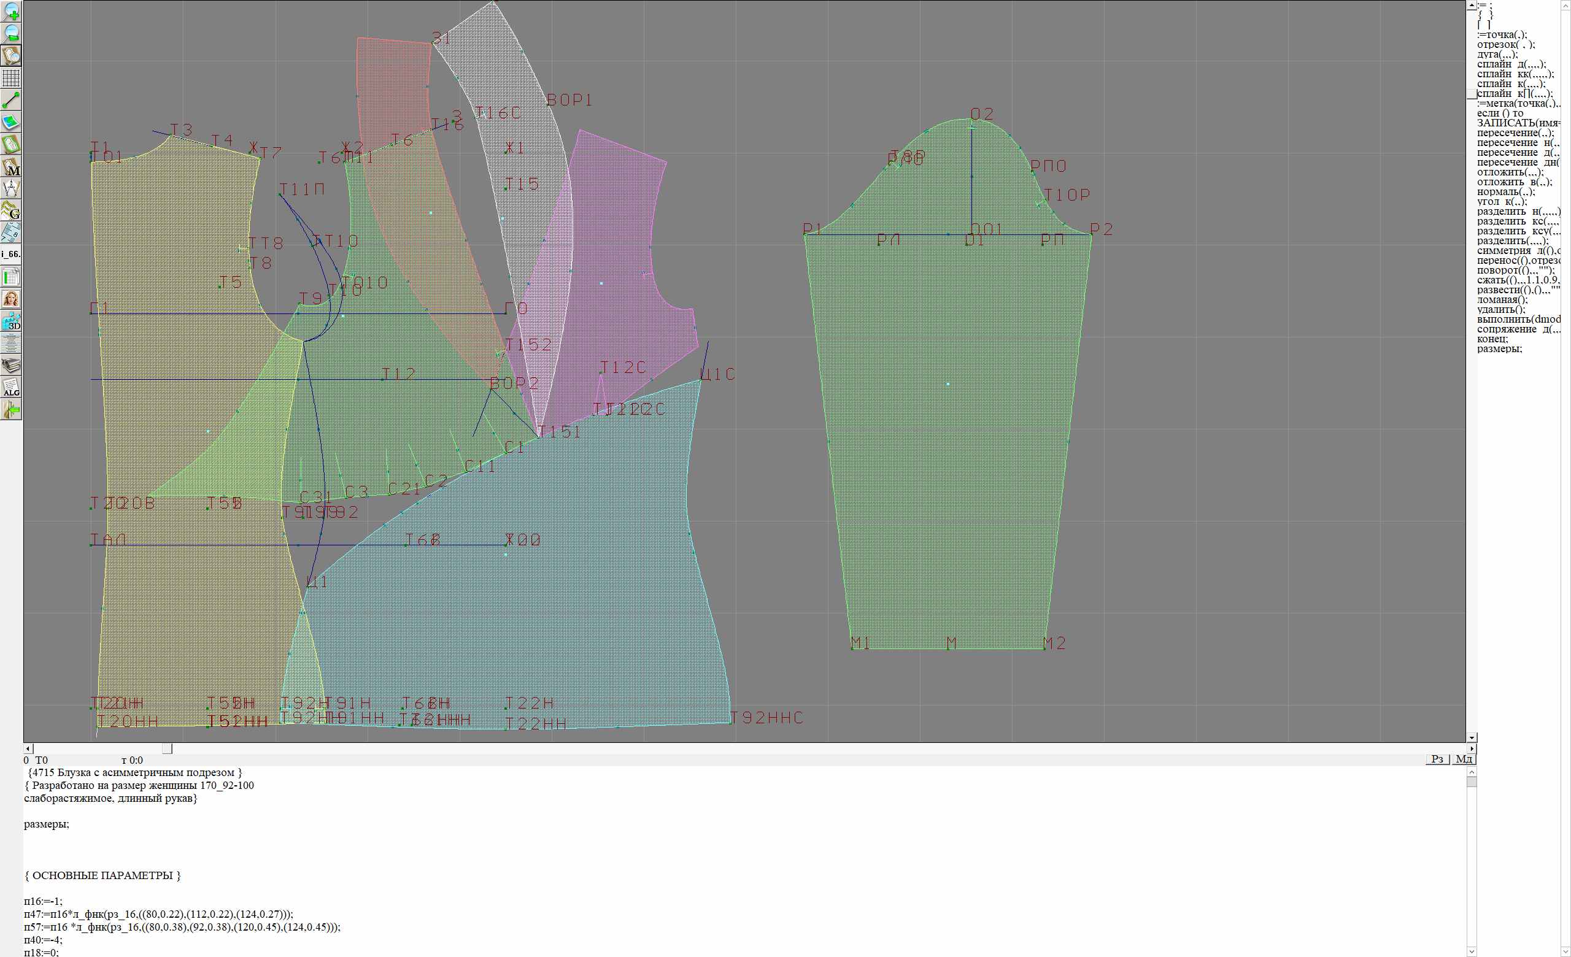This screenshot has width=1571, height=957.
Task: Click the i_66 labeled button
Action: [x=11, y=254]
